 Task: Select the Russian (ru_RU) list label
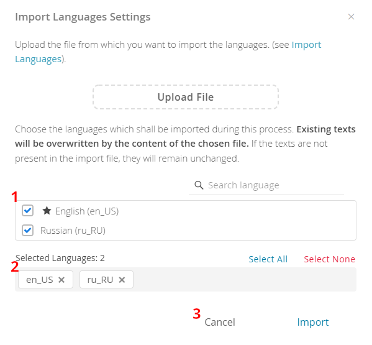pos(73,231)
